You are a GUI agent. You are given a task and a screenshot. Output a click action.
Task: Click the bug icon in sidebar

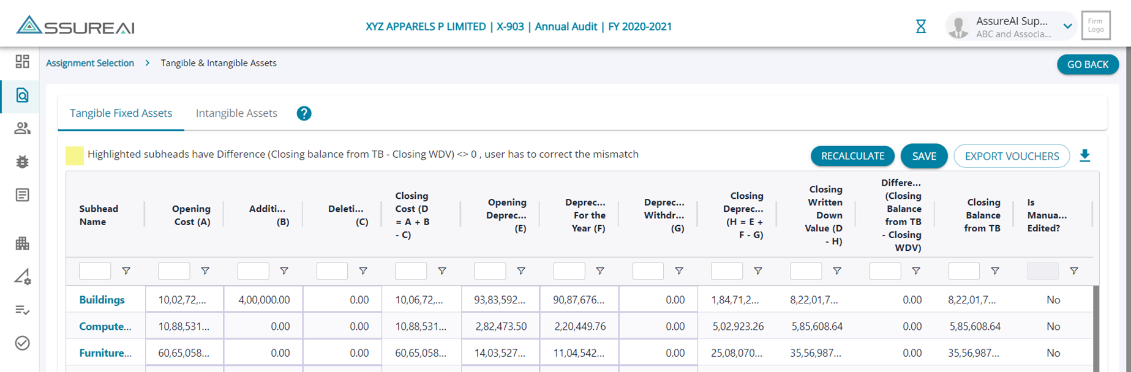[x=23, y=162]
